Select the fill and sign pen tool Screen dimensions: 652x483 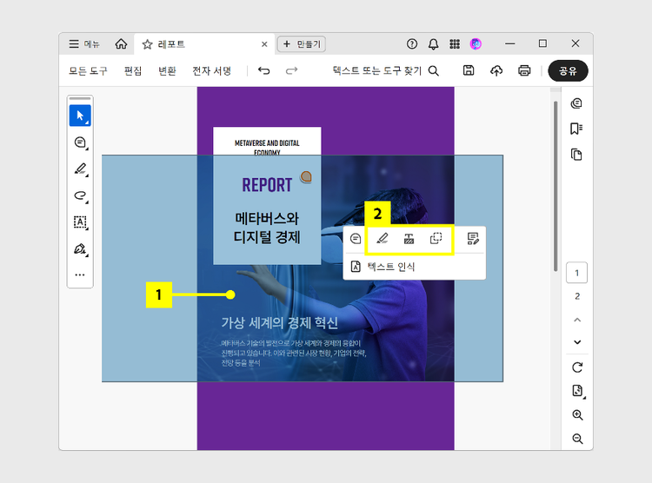[80, 248]
